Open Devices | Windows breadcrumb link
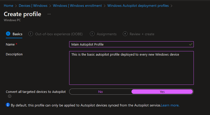The height and width of the screenshot is (115, 210). click(33, 6)
